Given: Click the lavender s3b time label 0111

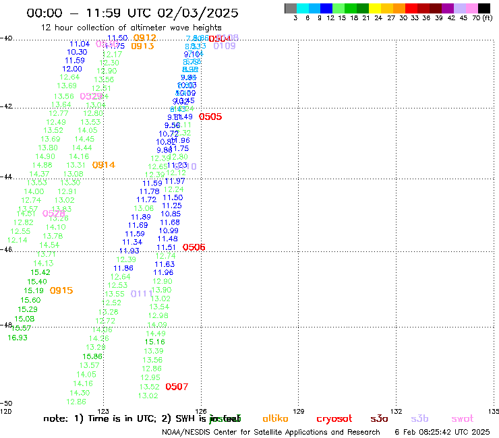Looking at the screenshot, I should (x=142, y=294).
